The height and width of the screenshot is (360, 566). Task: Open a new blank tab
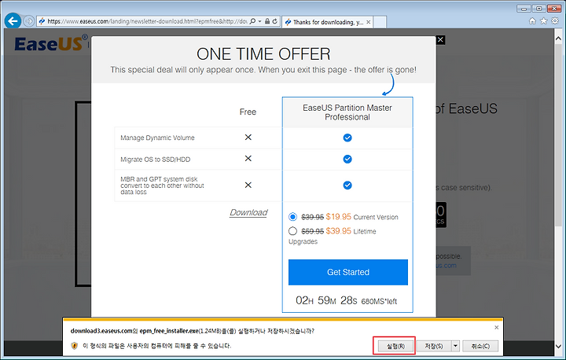pyautogui.click(x=380, y=22)
